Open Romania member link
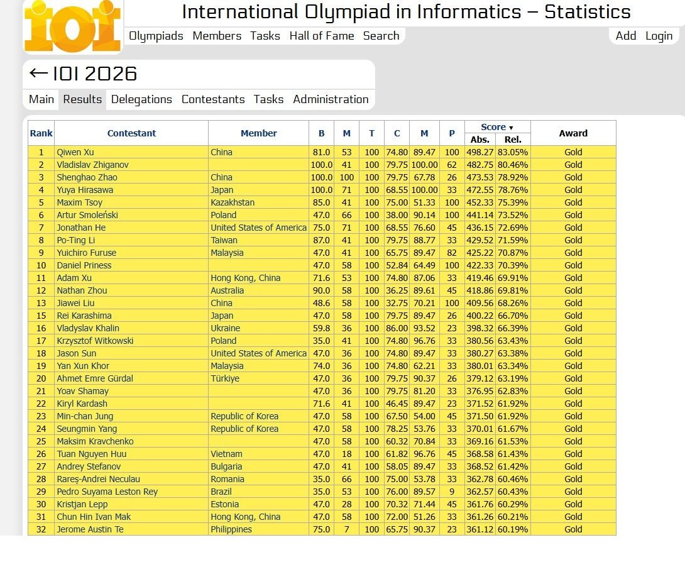This screenshot has height=567, width=685. (227, 479)
